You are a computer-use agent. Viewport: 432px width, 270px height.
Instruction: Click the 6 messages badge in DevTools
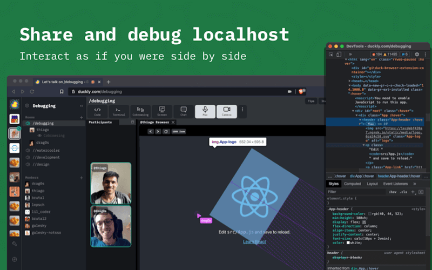pos(404,55)
